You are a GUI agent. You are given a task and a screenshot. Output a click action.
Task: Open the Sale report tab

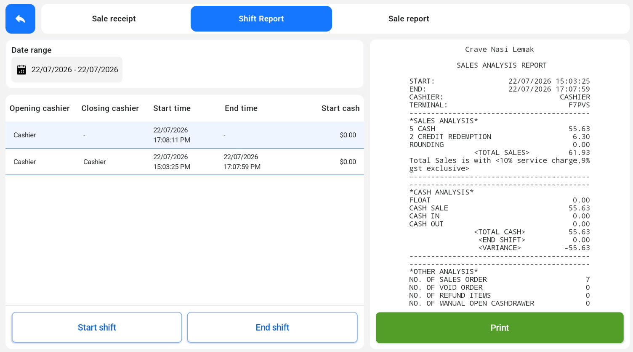pyautogui.click(x=409, y=18)
